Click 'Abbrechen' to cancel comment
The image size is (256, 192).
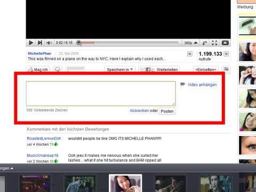[139, 110]
